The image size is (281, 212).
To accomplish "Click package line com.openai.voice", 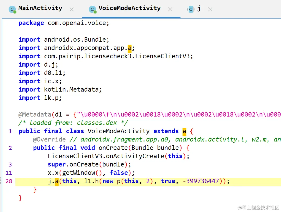I will click(64, 23).
